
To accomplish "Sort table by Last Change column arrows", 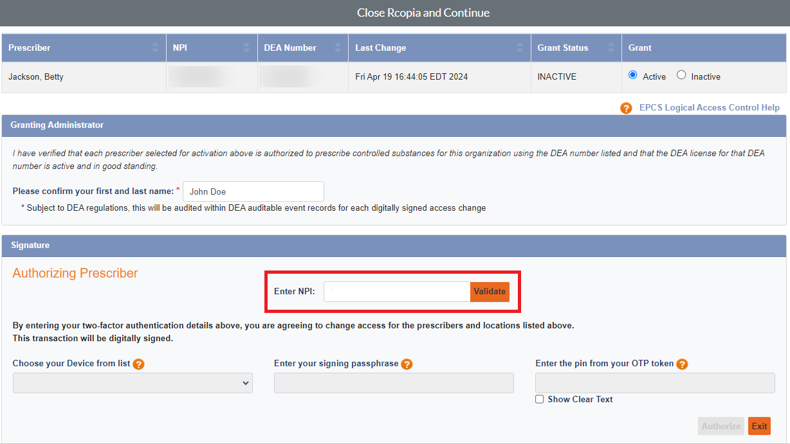I will click(520, 48).
